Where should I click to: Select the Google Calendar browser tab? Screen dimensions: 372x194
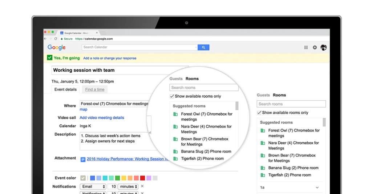point(79,33)
